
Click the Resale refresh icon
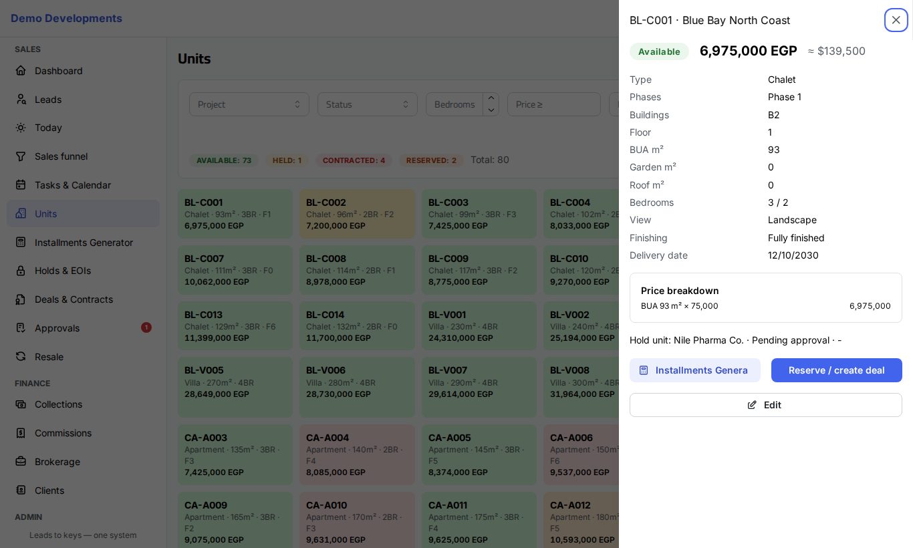[21, 357]
